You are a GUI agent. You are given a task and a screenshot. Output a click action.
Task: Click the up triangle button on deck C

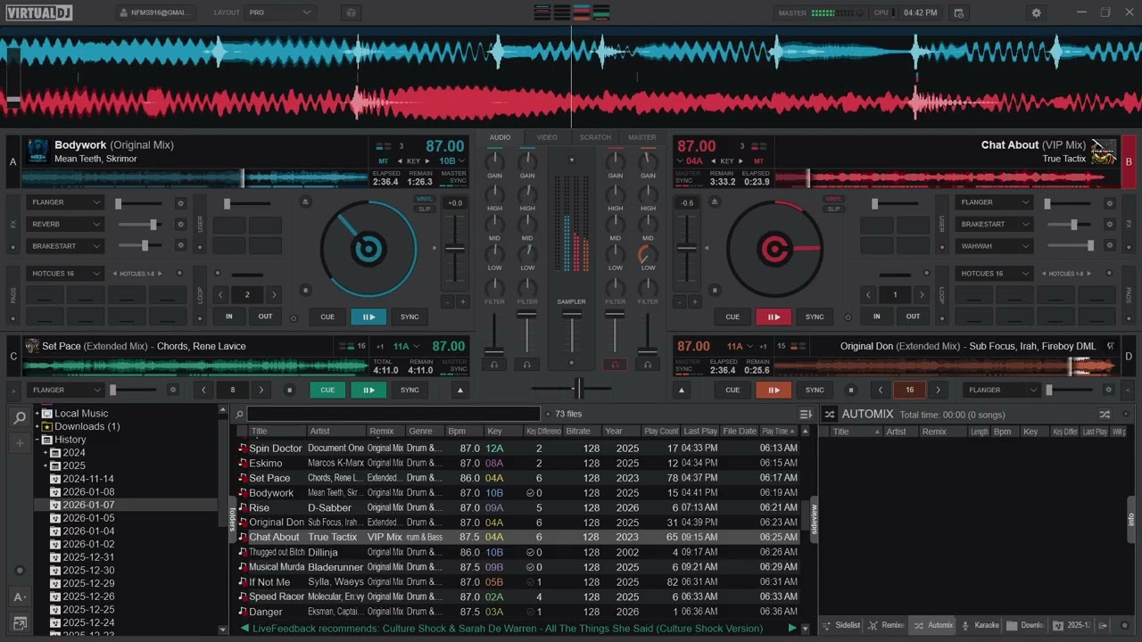(460, 390)
